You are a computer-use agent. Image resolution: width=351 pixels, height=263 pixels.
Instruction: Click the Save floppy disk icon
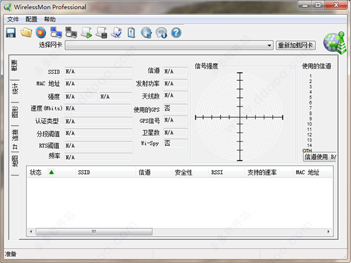[x=11, y=33]
